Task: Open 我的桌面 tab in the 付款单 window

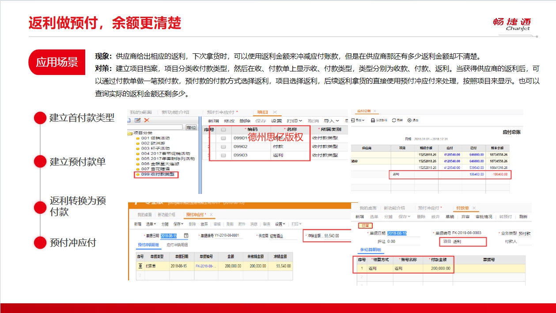Action: (367, 208)
